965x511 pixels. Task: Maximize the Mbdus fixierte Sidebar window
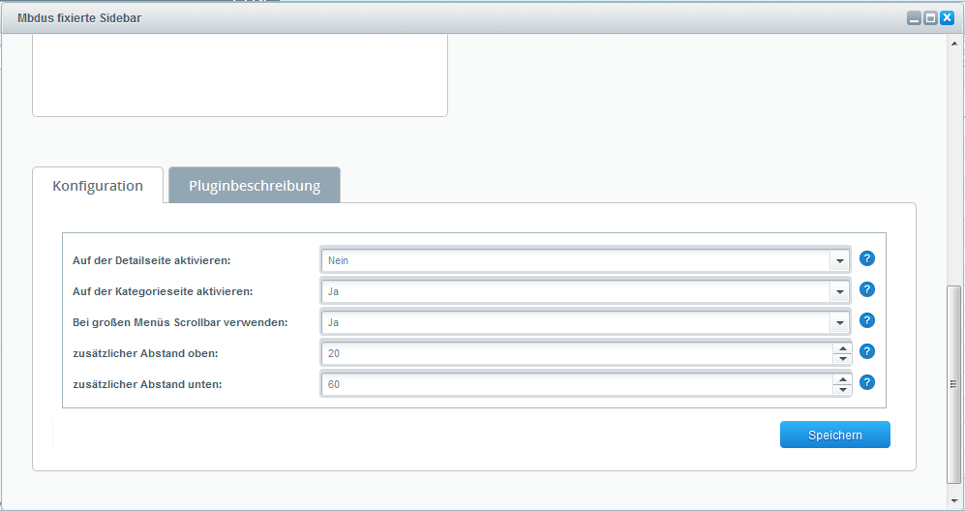tap(930, 17)
